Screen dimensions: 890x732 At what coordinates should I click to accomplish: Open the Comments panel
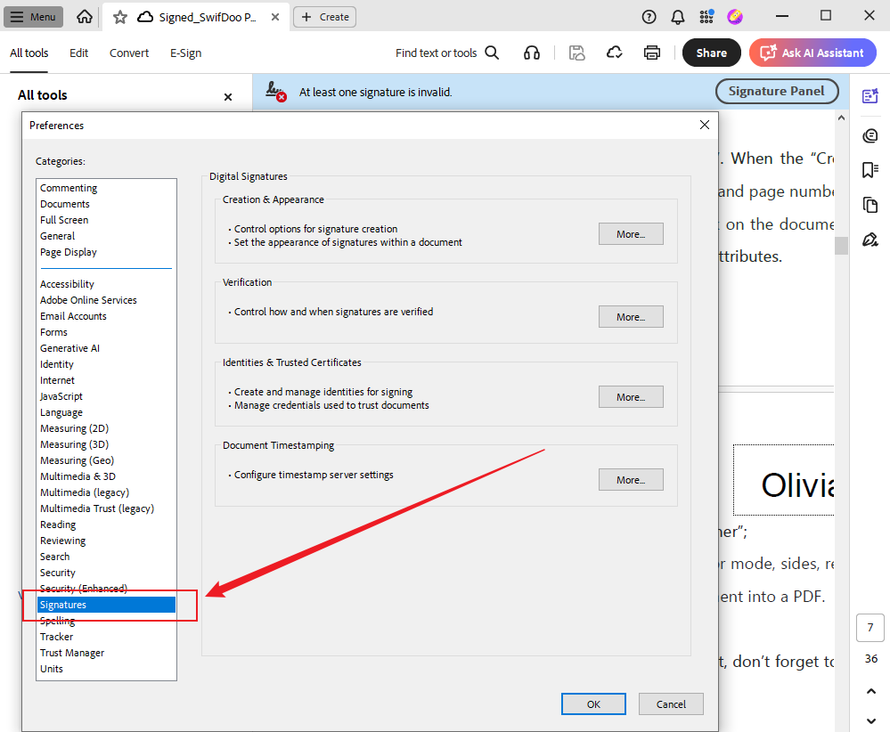(869, 135)
